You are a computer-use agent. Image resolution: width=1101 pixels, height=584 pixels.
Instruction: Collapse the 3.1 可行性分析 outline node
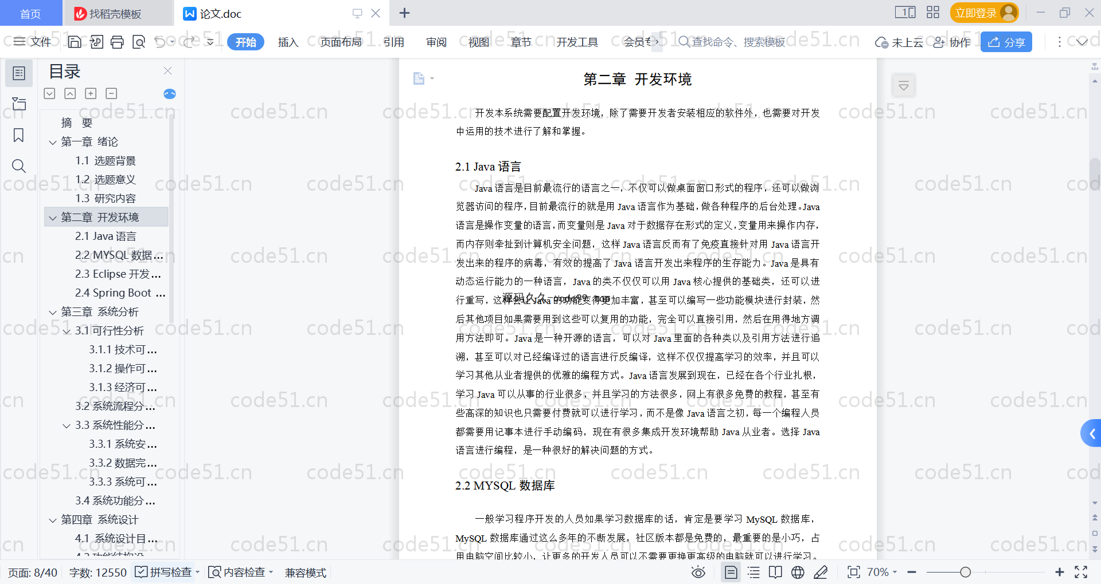67,331
